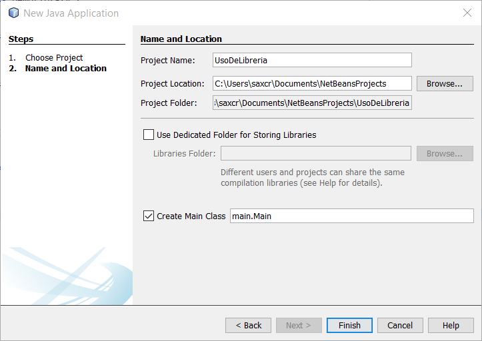The height and width of the screenshot is (341, 482).
Task: Click the Project Name: label
Action: pos(168,60)
